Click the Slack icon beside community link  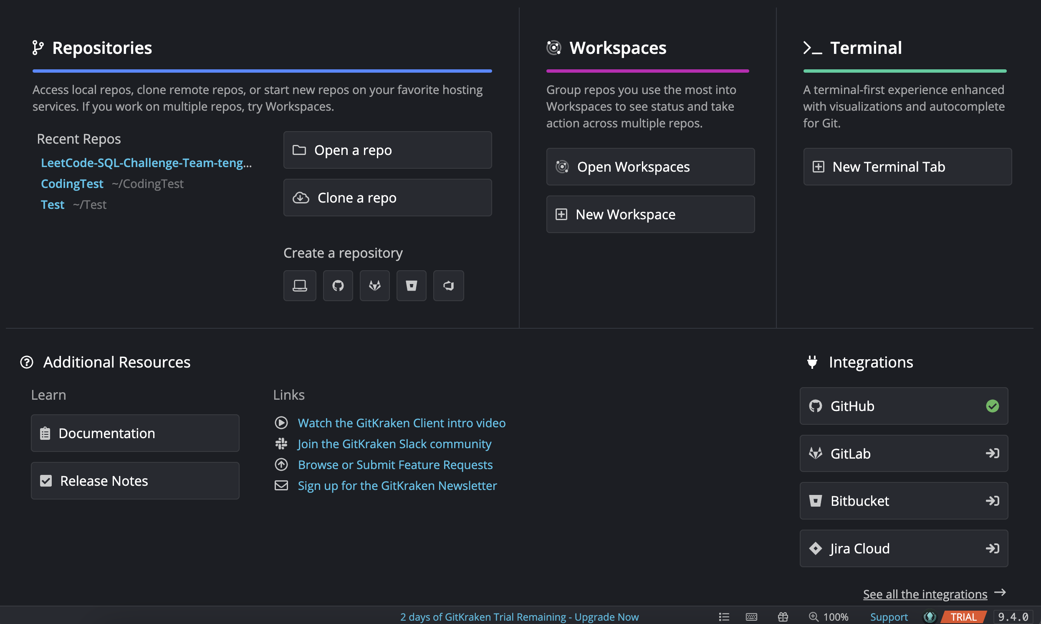(x=281, y=444)
